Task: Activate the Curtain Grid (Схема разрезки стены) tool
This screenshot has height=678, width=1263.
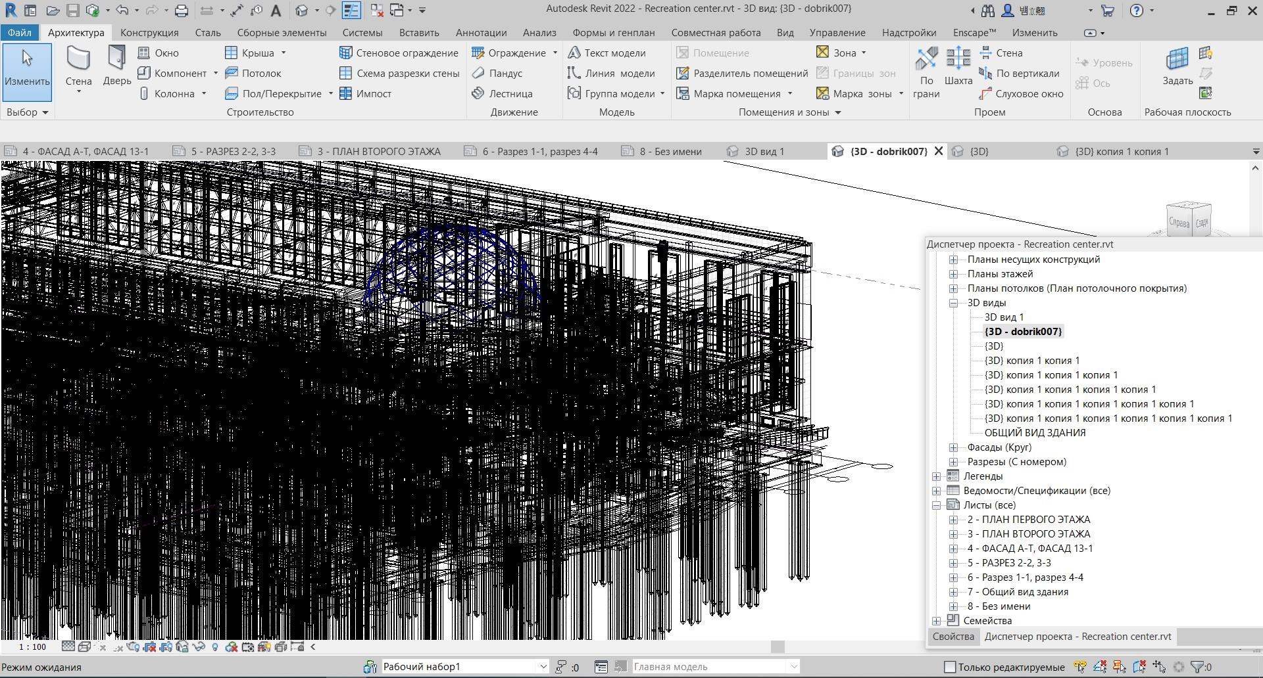Action: pyautogui.click(x=399, y=73)
